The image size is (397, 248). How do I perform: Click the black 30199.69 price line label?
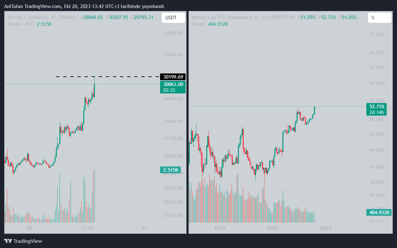173,77
